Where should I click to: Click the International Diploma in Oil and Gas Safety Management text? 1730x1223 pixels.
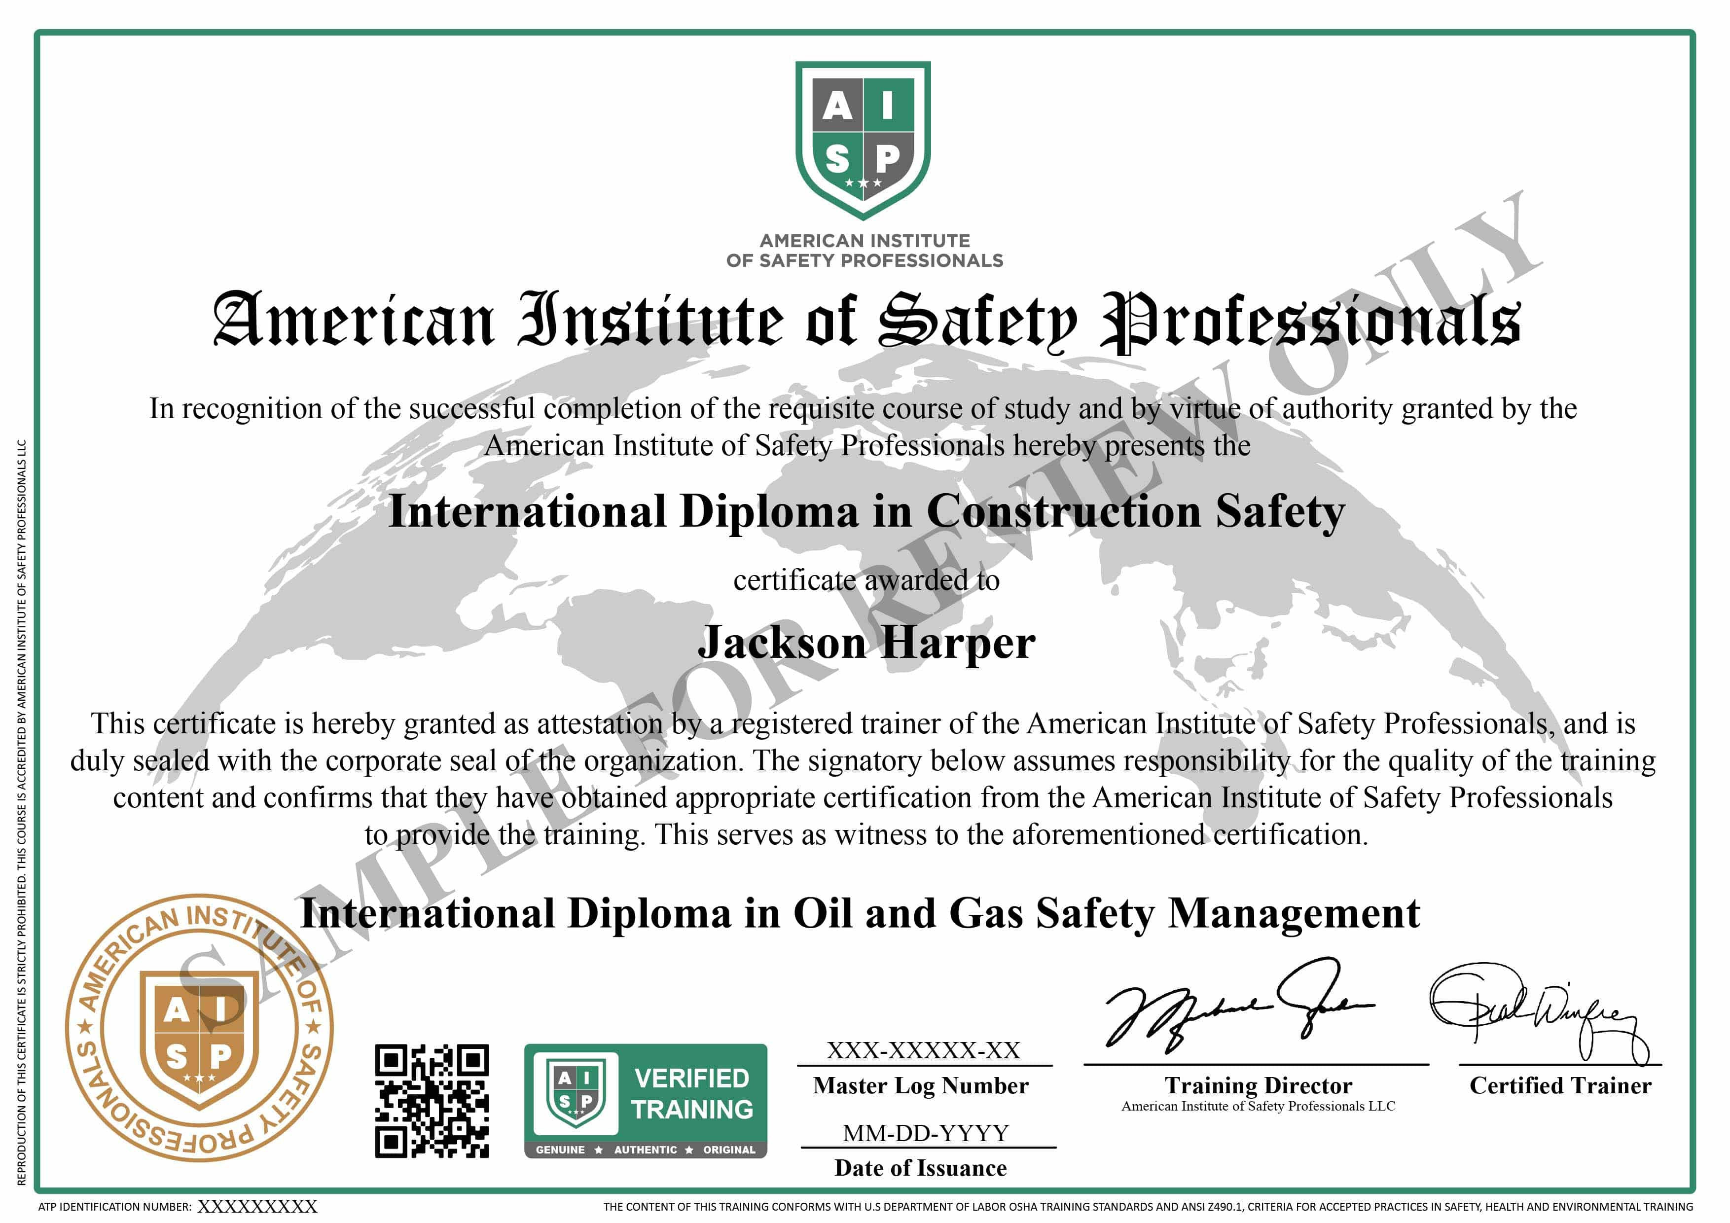tap(860, 913)
